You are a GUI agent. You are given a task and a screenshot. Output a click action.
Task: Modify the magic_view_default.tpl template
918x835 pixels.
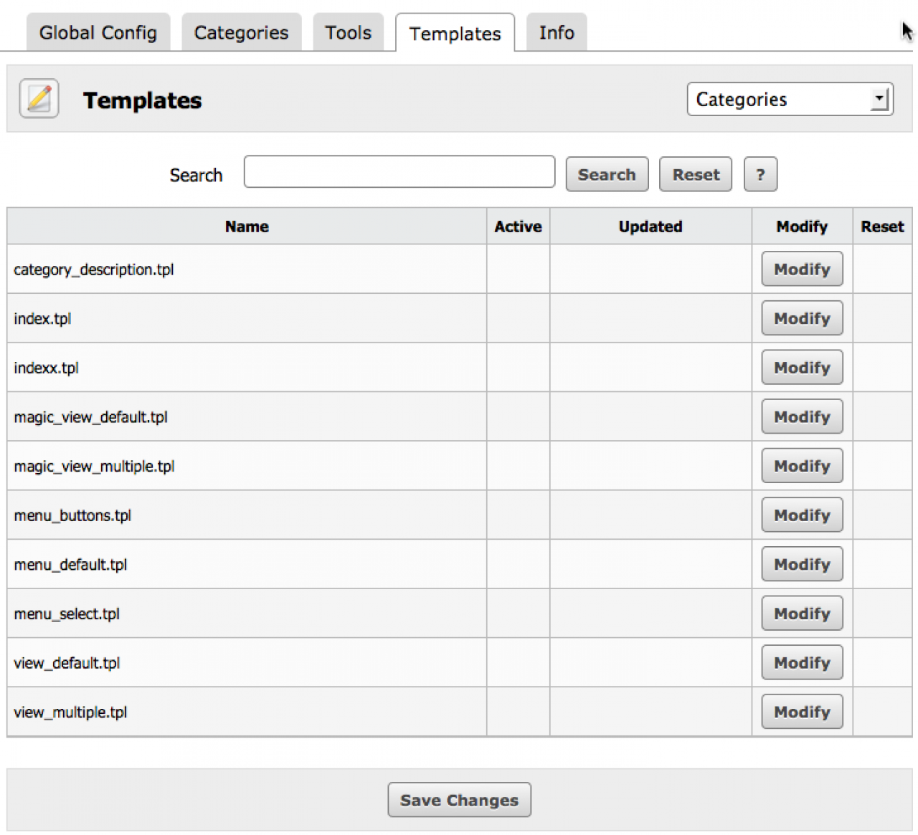[801, 417]
